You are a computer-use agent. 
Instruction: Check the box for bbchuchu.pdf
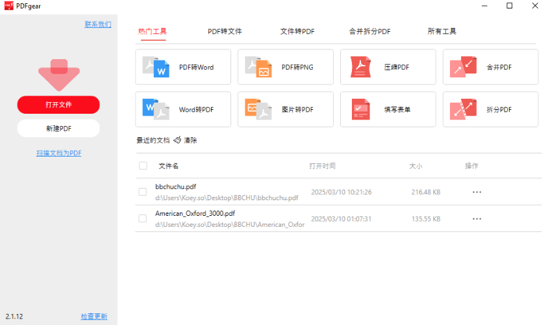coord(143,192)
